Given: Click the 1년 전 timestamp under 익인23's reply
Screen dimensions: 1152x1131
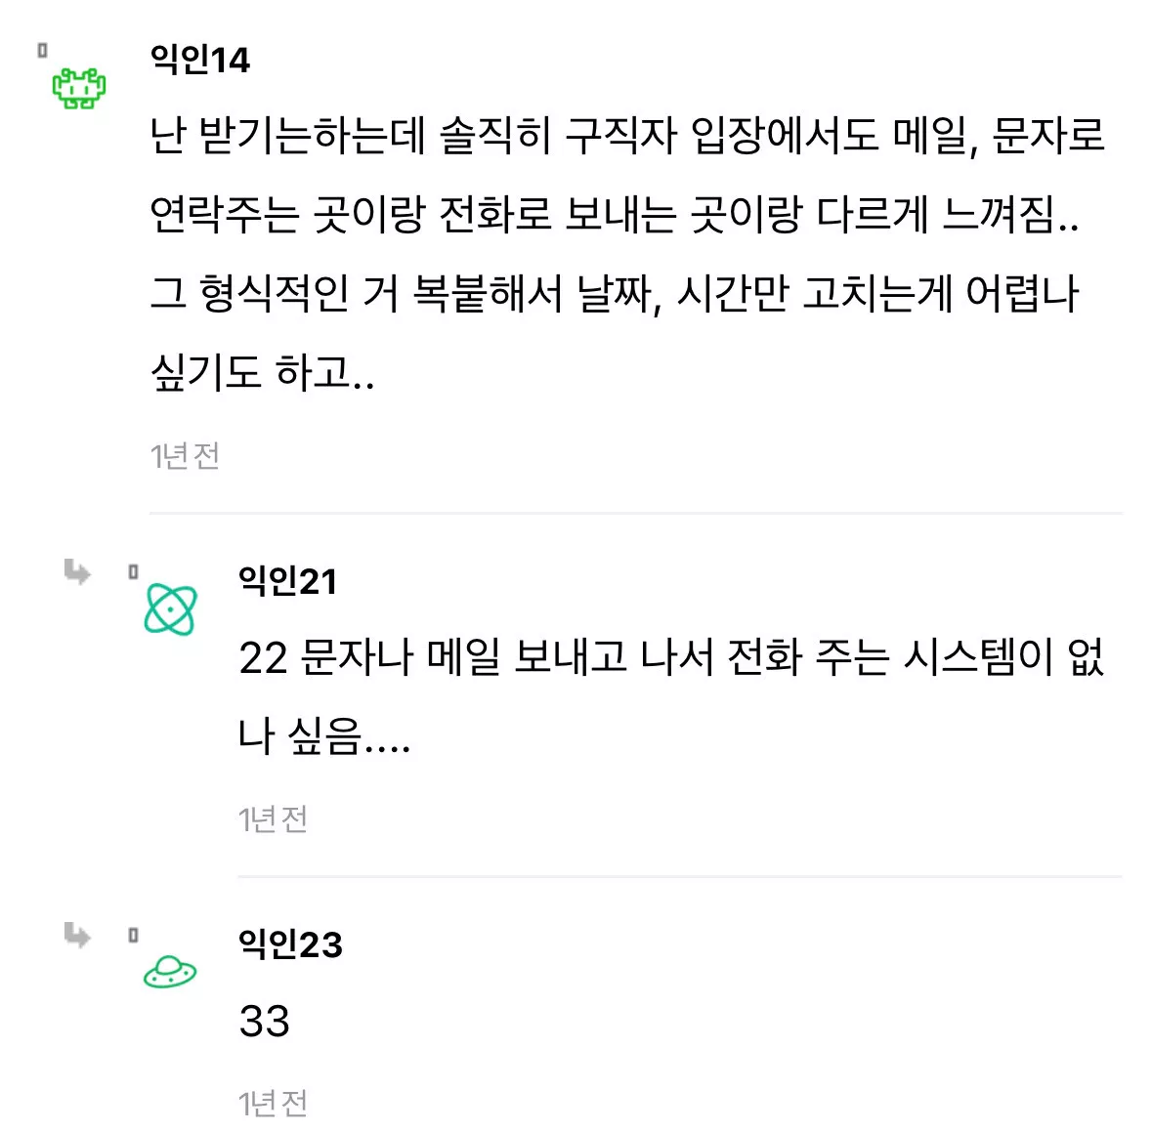Looking at the screenshot, I should coord(273,1103).
